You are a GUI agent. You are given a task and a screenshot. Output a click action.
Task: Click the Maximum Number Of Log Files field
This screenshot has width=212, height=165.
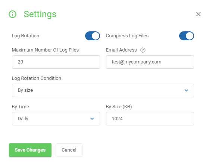(x=56, y=62)
